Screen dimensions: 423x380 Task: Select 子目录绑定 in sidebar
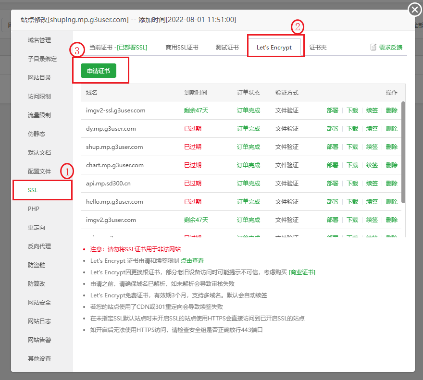coord(42,59)
